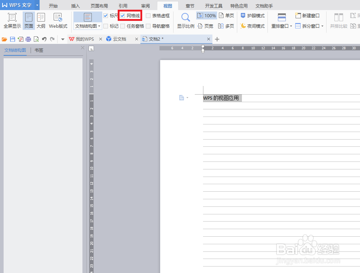Click the Open folder icon in quick toolbar
360x273 pixels.
click(4, 40)
